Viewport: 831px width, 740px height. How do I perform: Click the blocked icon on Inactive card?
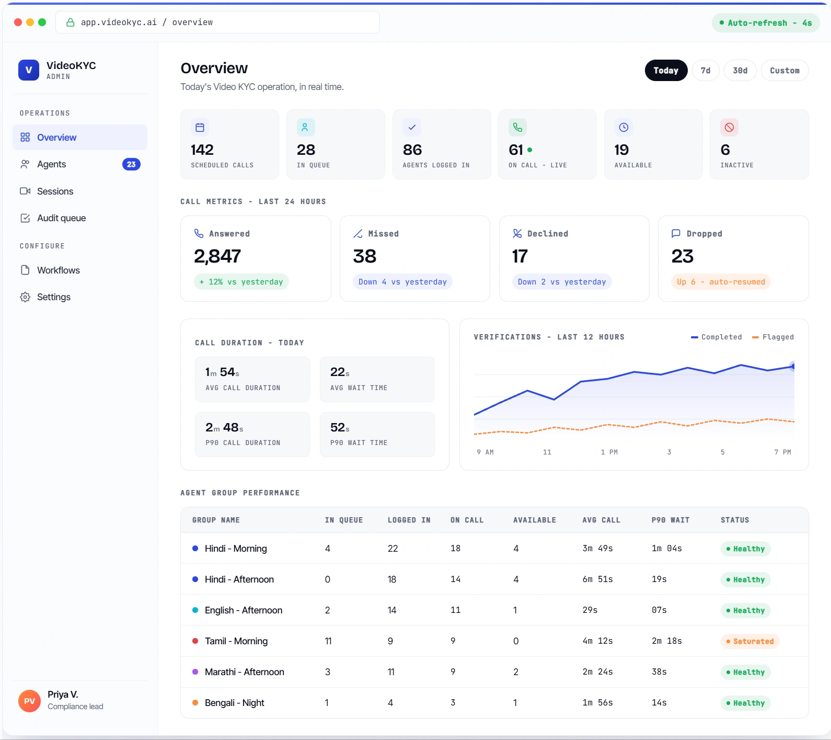pos(729,128)
